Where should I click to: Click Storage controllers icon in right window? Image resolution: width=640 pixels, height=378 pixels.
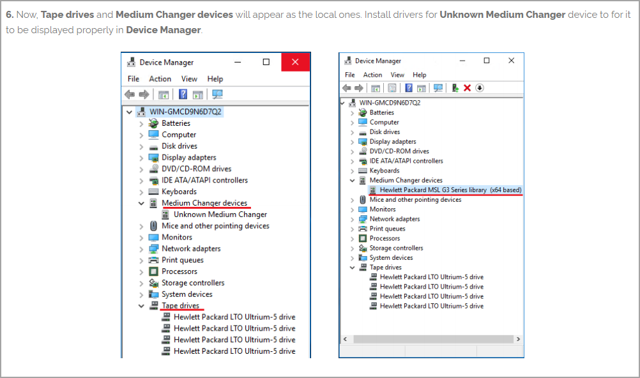(x=362, y=248)
